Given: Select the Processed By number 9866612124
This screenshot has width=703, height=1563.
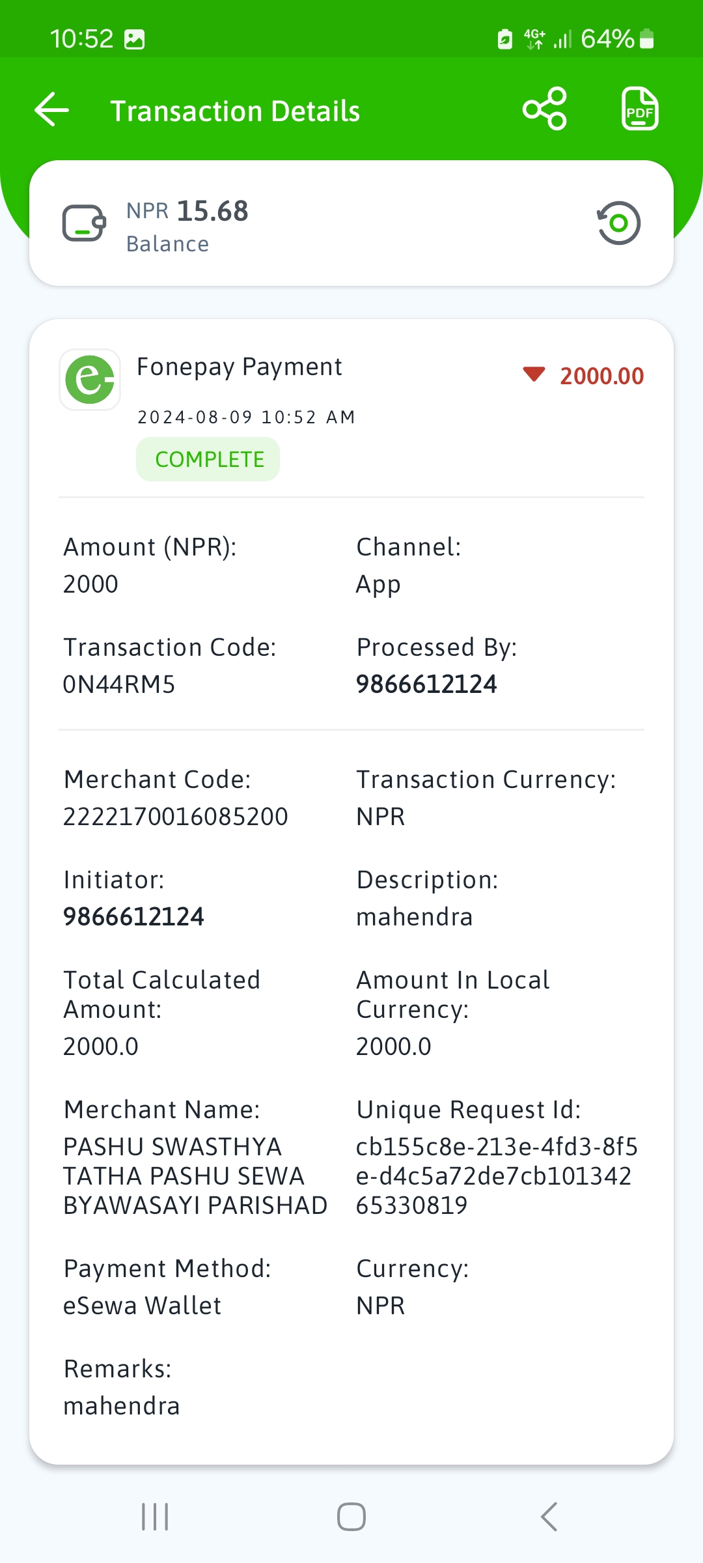Looking at the screenshot, I should point(426,684).
